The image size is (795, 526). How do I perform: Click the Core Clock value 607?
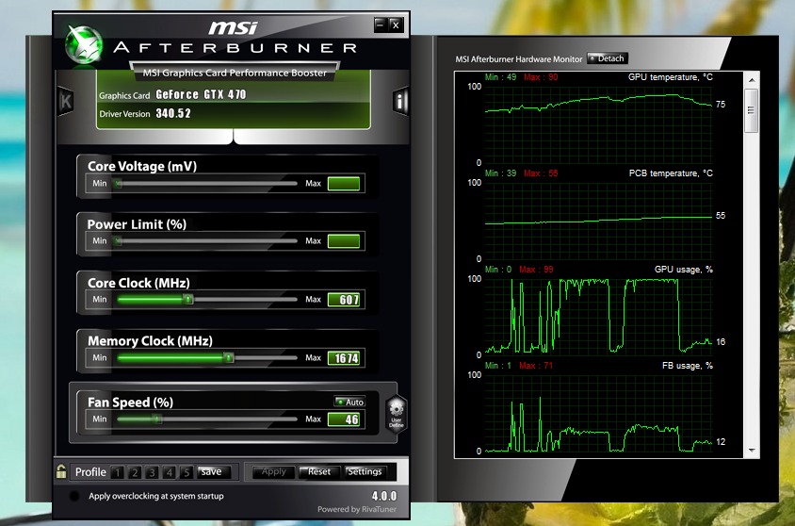(344, 300)
